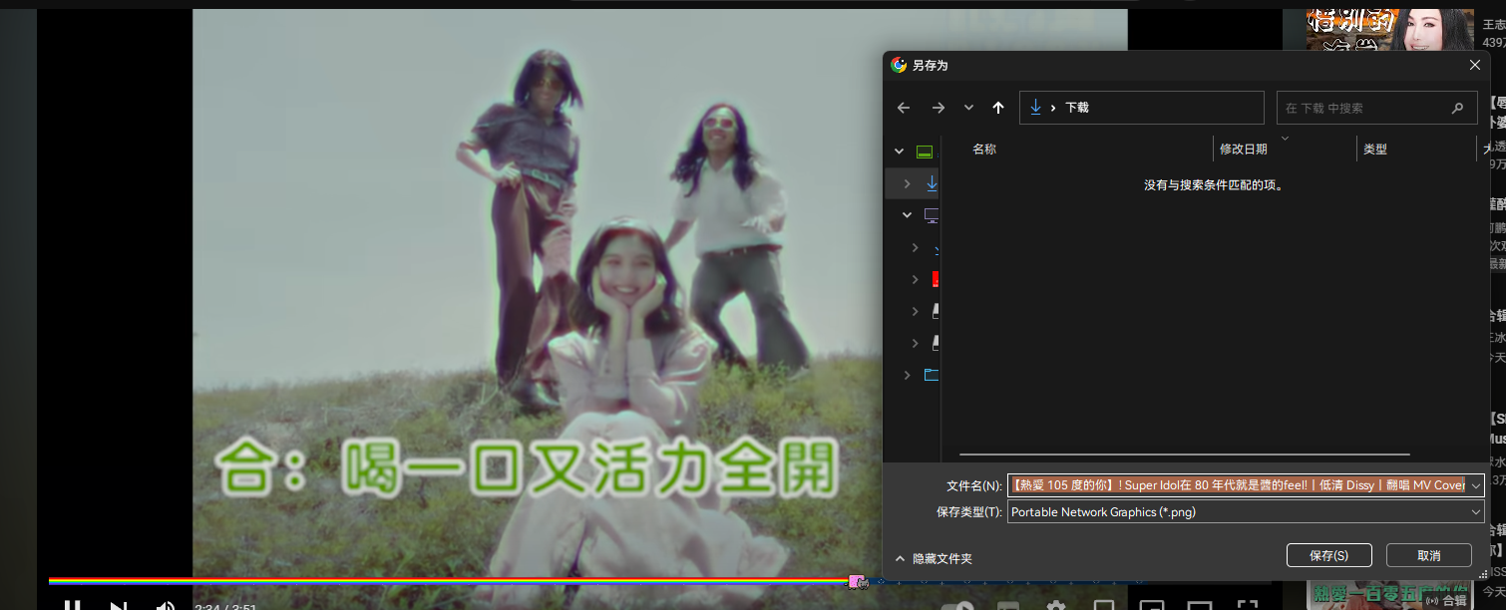1506x610 pixels.
Task: Click the 没有与搜索条件匹配的项 message
Action: [x=1213, y=184]
